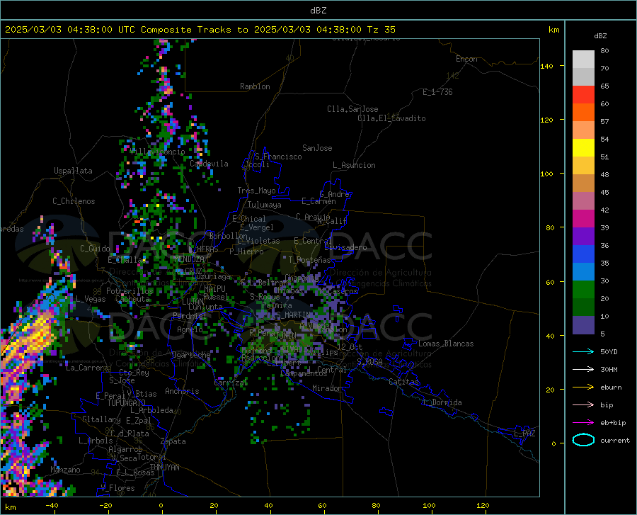Viewport: 637px width, 515px height.
Task: Click the Villavicencio label on map
Action: tap(157, 151)
